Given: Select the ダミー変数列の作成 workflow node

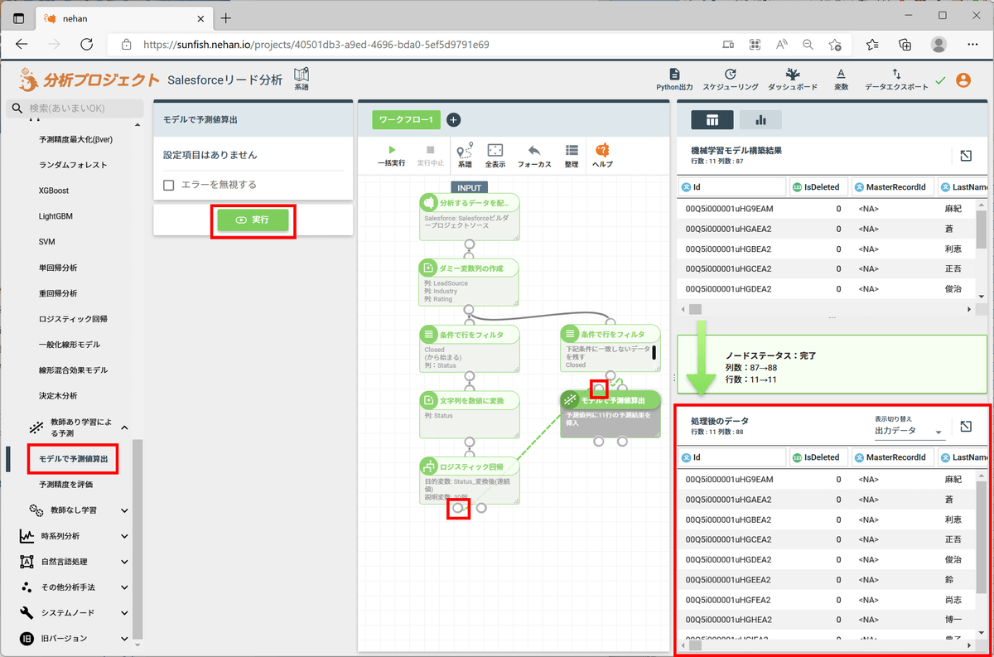Looking at the screenshot, I should point(470,282).
